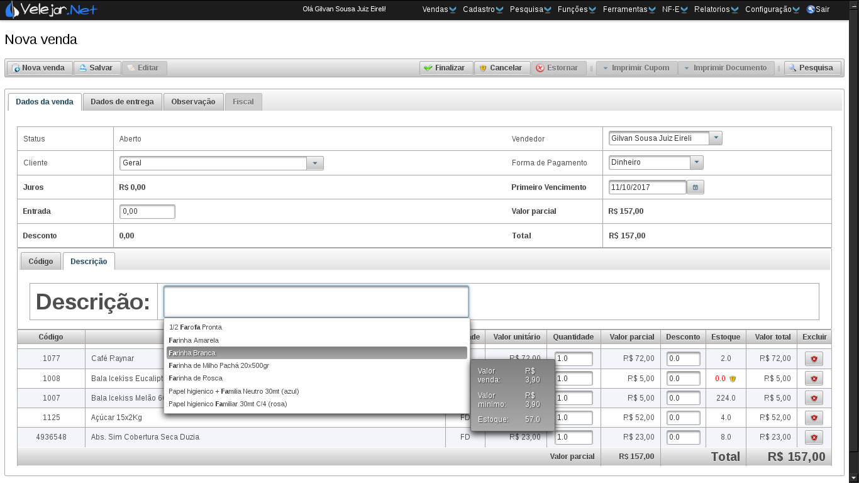
Task: Click the Pesquisa toolbar button
Action: [x=812, y=68]
